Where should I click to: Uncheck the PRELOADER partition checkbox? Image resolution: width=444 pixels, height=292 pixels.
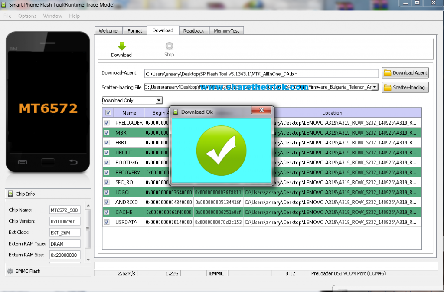pos(107,123)
